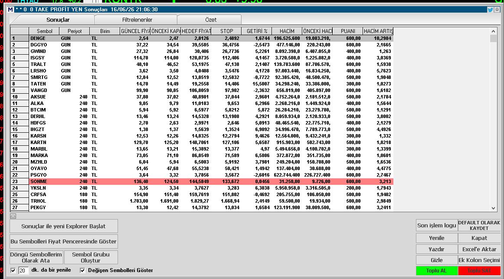Viewport: 504px width, 279px height.
Task: Switch to the Sonuçlar tab
Action: coord(58,20)
